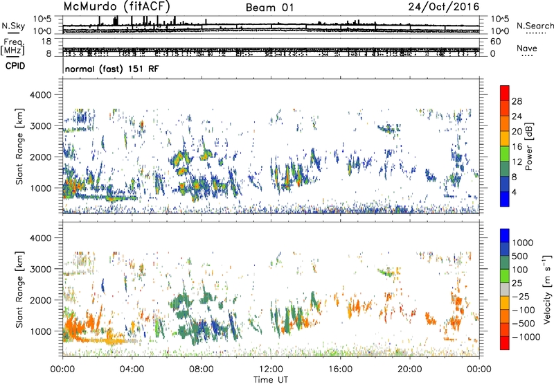This screenshot has height=384, width=554.
Task: Pick the red top segment of power colorbar
Action: coord(505,93)
